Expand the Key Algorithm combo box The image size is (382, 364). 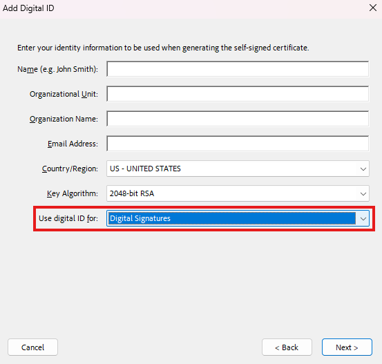click(x=238, y=193)
